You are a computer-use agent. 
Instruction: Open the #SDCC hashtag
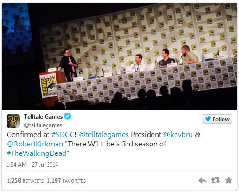(63, 135)
